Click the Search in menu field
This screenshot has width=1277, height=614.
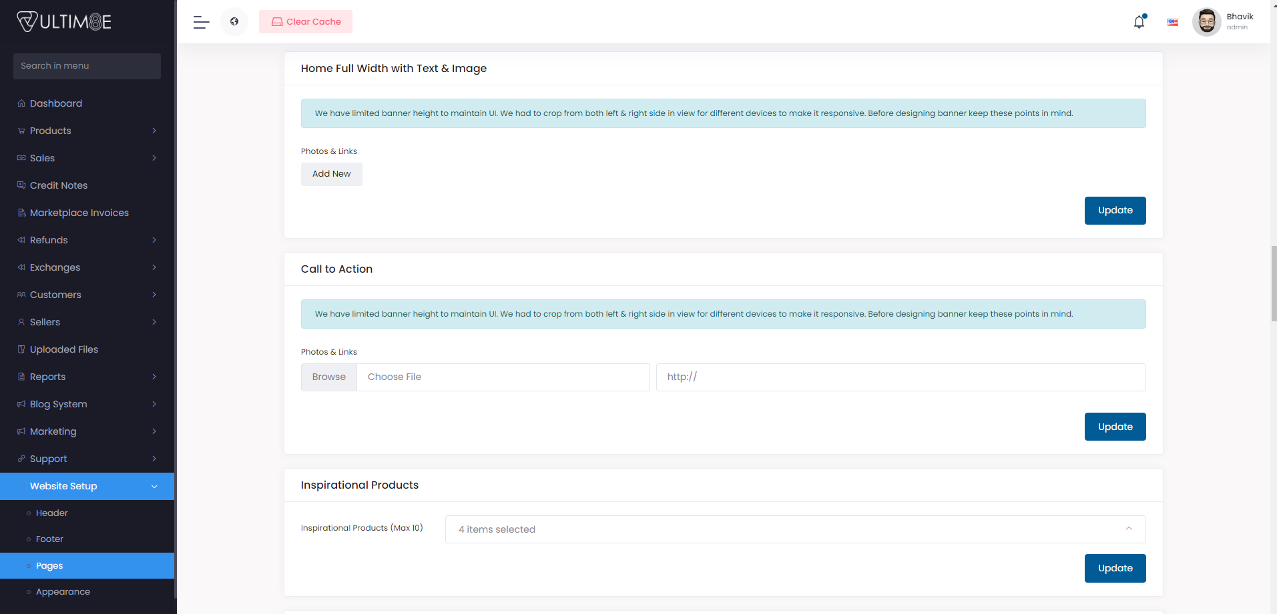87,66
